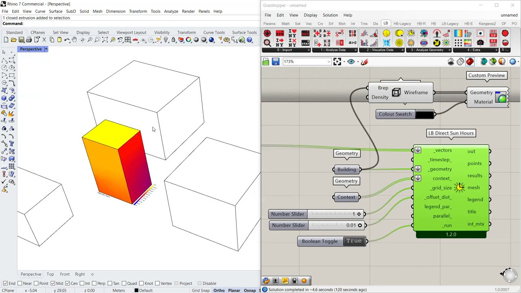The width and height of the screenshot is (521, 293).
Task: Click the Lock padlock icon in Rhino toolbar
Action: pyautogui.click(x=173, y=40)
